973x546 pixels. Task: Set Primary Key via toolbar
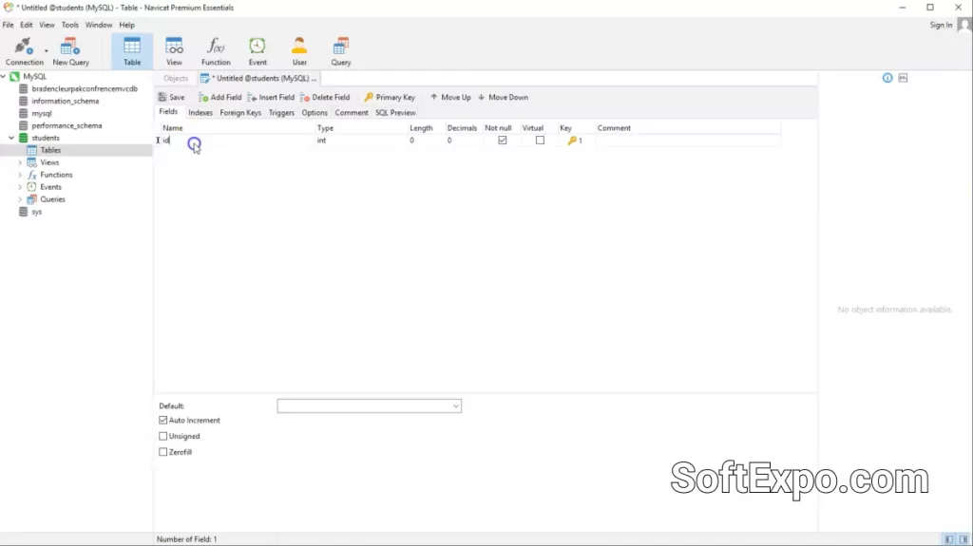coord(390,98)
